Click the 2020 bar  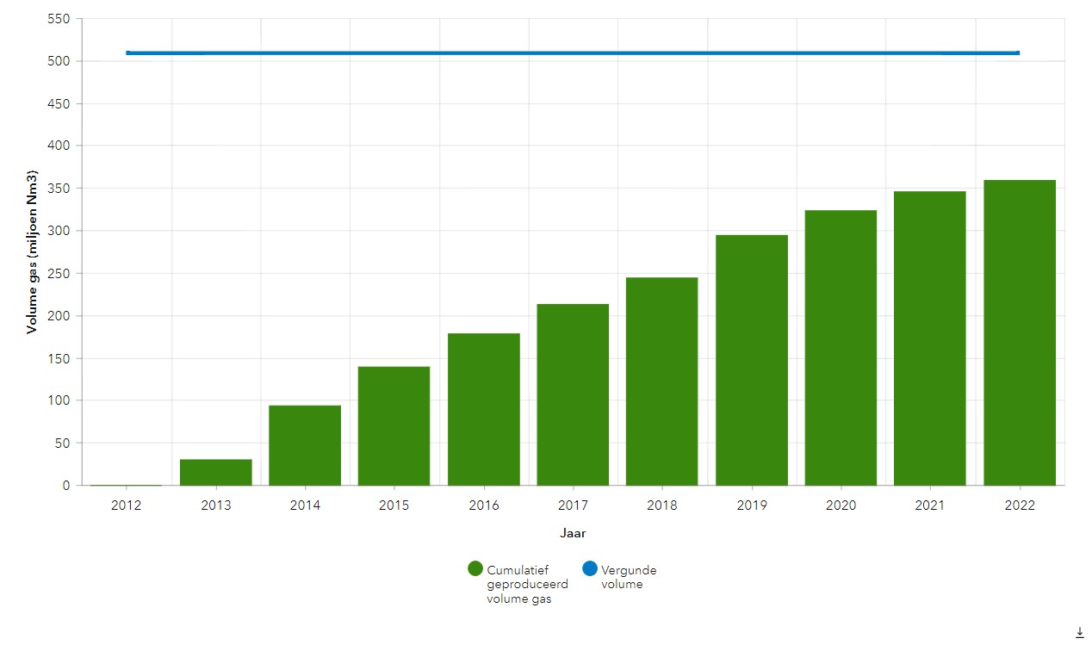841,347
